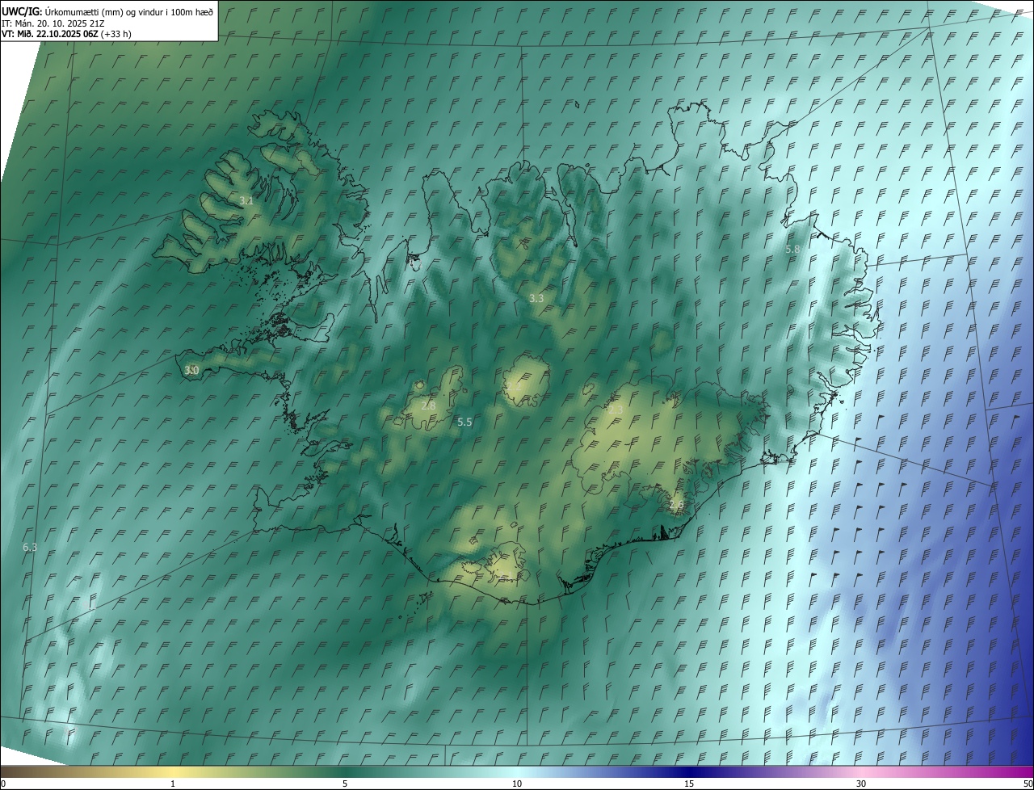The image size is (1034, 790).
Task: Click the 15 tick label on the colorbar
Action: click(689, 784)
